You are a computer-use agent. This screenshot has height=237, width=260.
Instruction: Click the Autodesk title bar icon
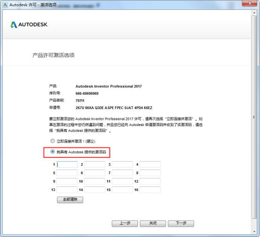pos(5,5)
